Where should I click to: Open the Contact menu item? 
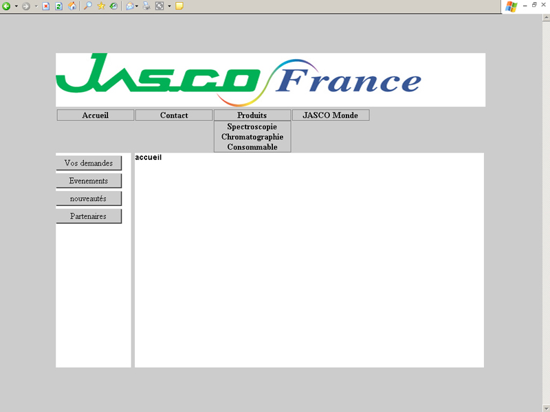coord(174,115)
